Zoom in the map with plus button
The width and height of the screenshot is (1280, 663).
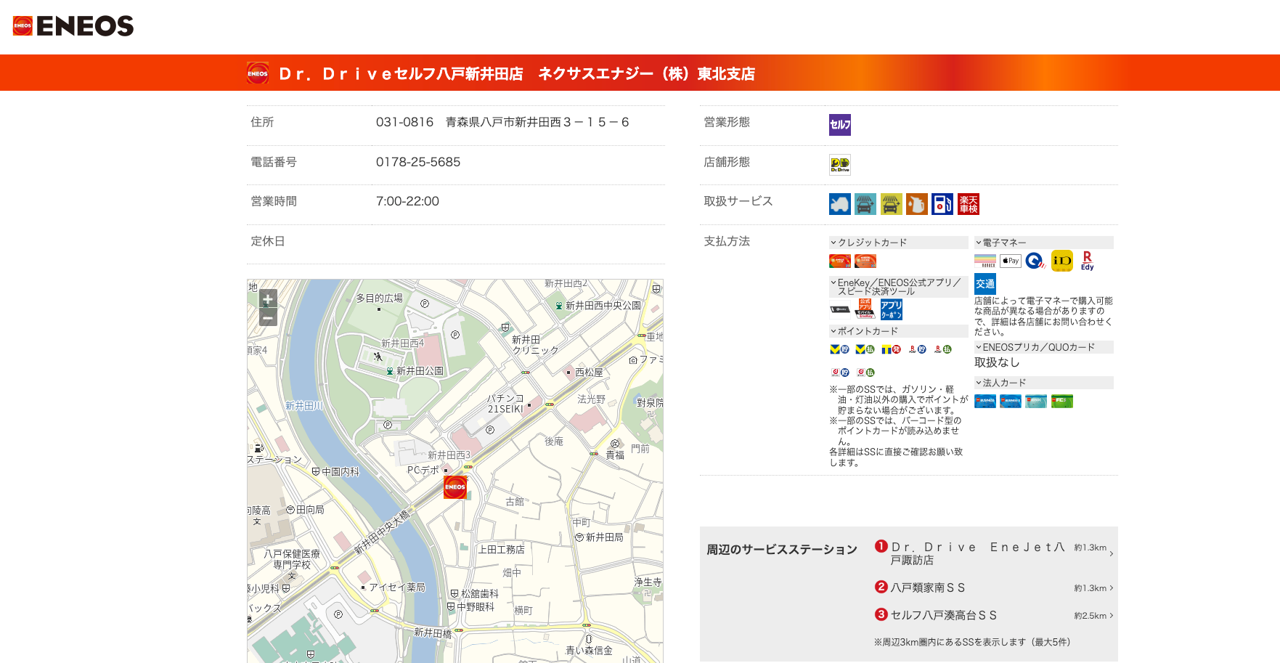point(268,299)
